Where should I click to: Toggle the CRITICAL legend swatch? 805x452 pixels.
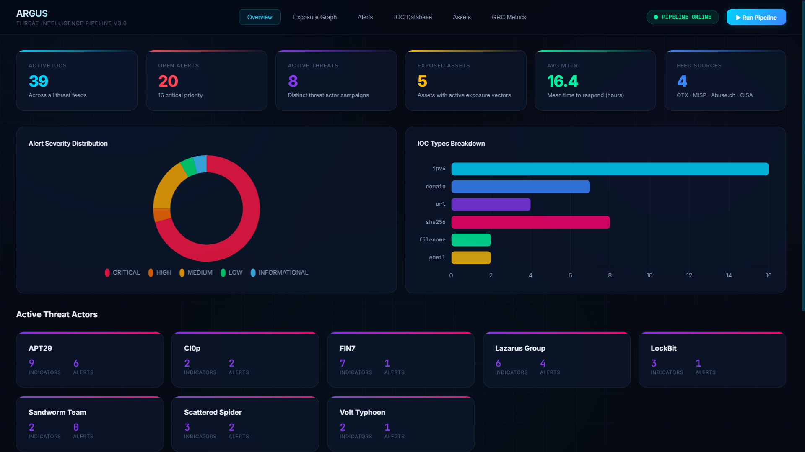point(107,272)
